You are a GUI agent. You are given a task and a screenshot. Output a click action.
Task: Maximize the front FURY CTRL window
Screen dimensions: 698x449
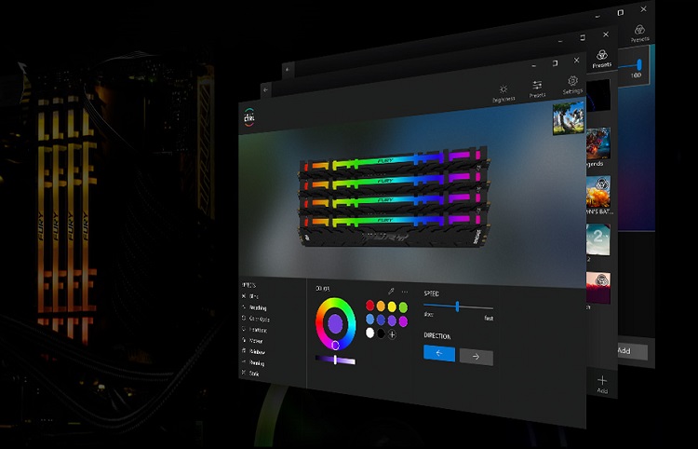coord(555,63)
